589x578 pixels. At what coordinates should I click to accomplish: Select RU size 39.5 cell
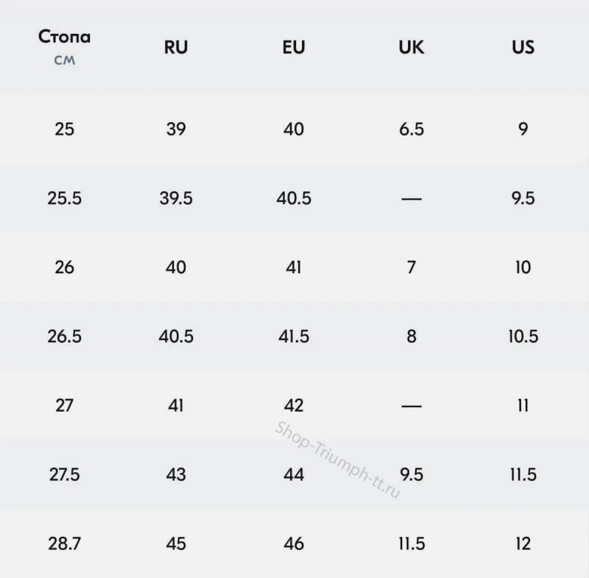(x=176, y=198)
